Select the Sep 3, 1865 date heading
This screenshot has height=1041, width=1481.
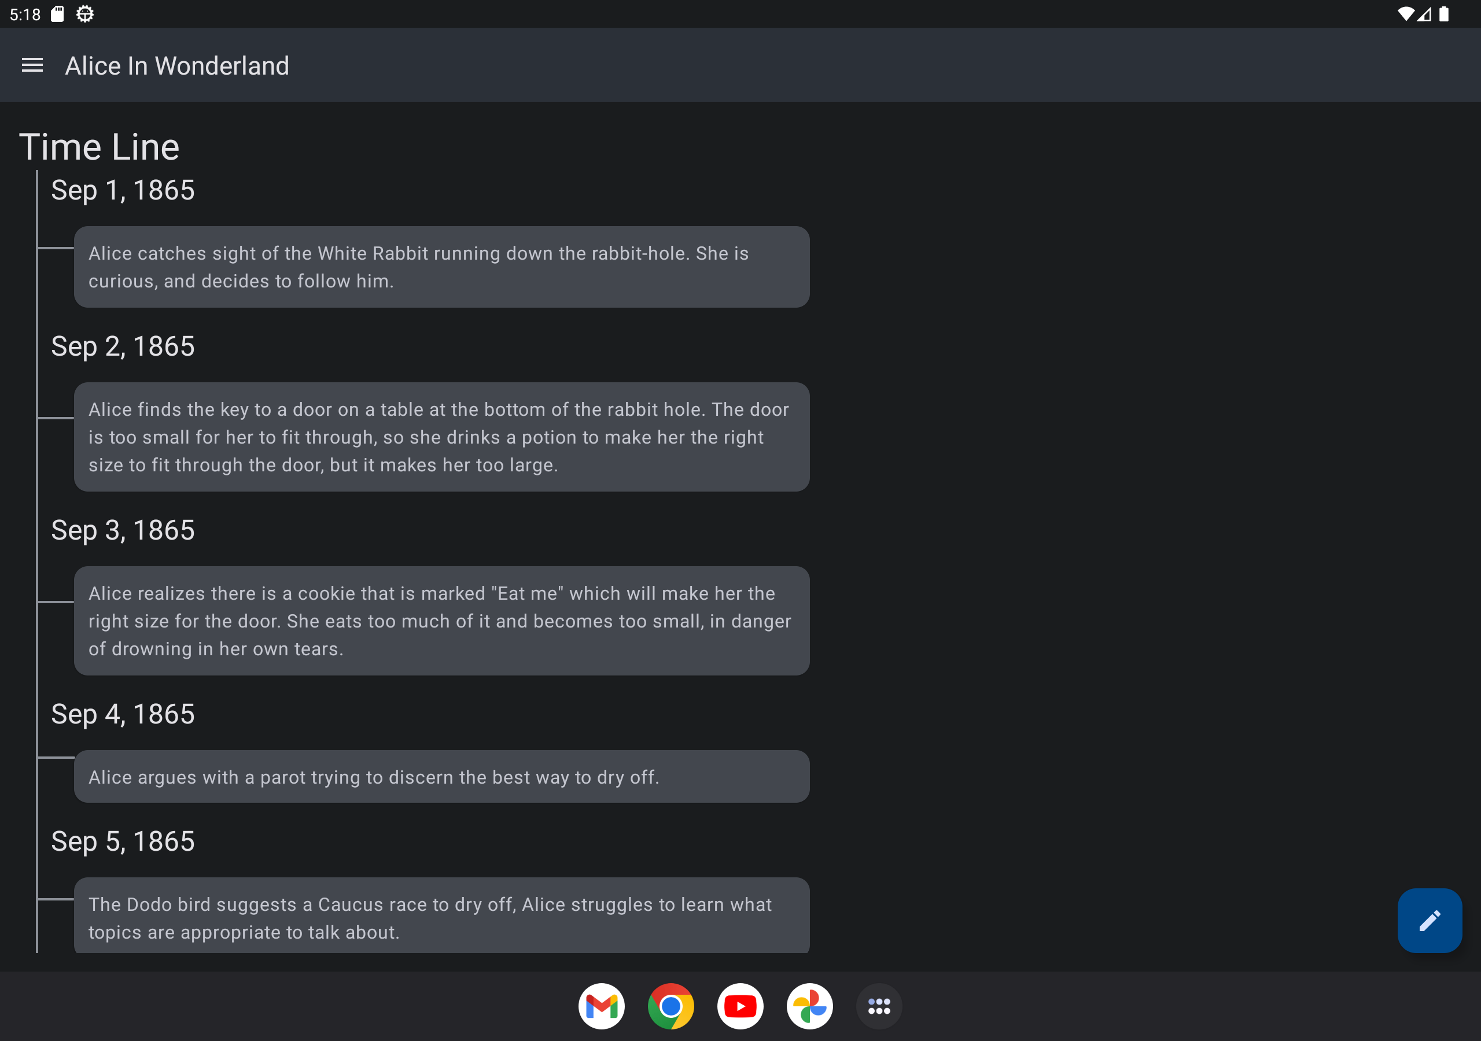pyautogui.click(x=123, y=530)
